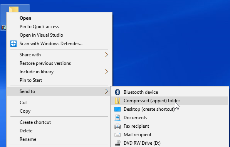
Task: Select Pin to Quick access
Action: (x=59, y=27)
